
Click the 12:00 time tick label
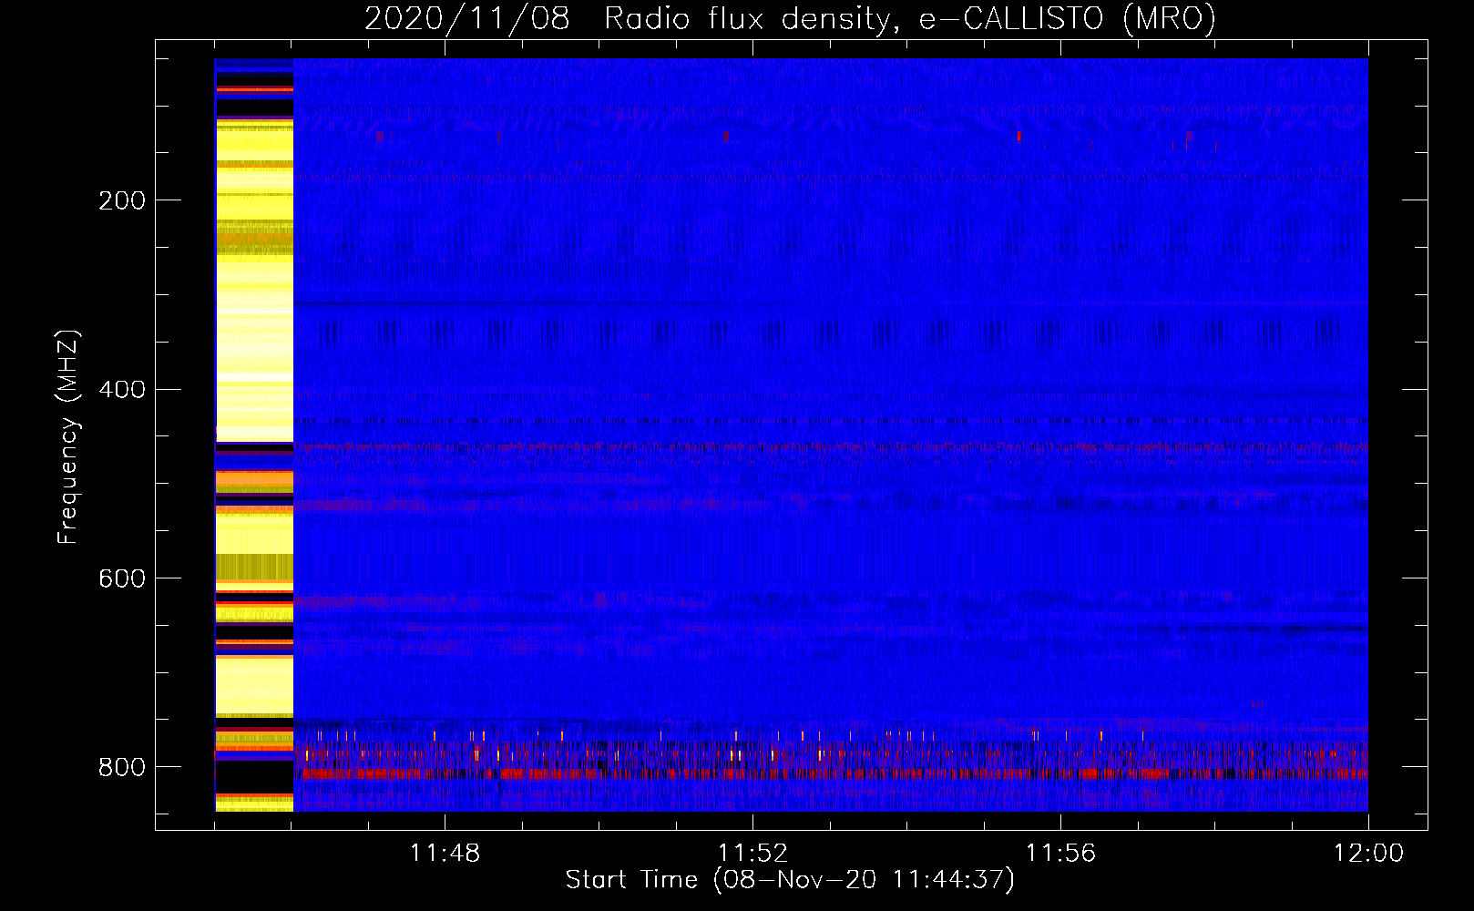click(x=1368, y=854)
